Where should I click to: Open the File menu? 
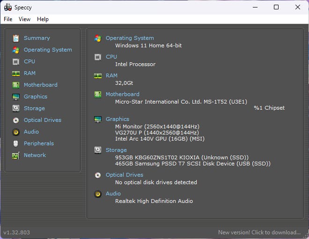click(8, 19)
